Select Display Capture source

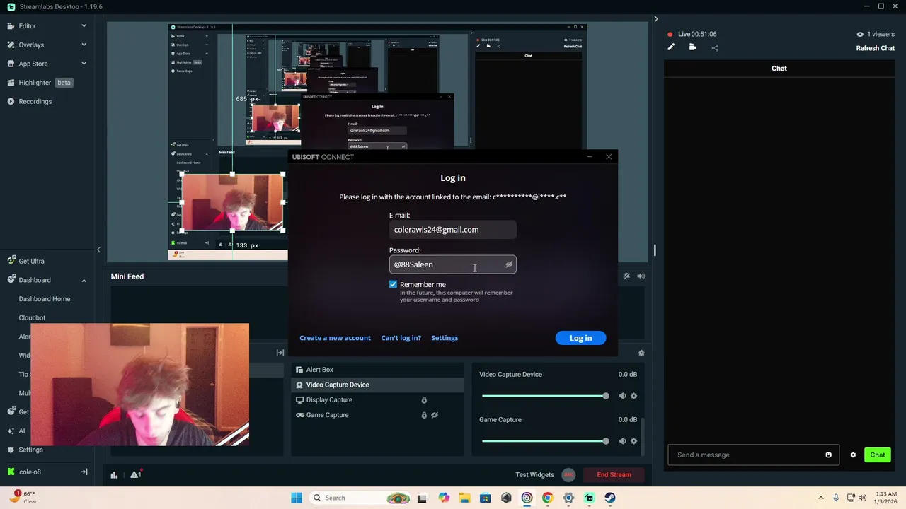point(377,400)
